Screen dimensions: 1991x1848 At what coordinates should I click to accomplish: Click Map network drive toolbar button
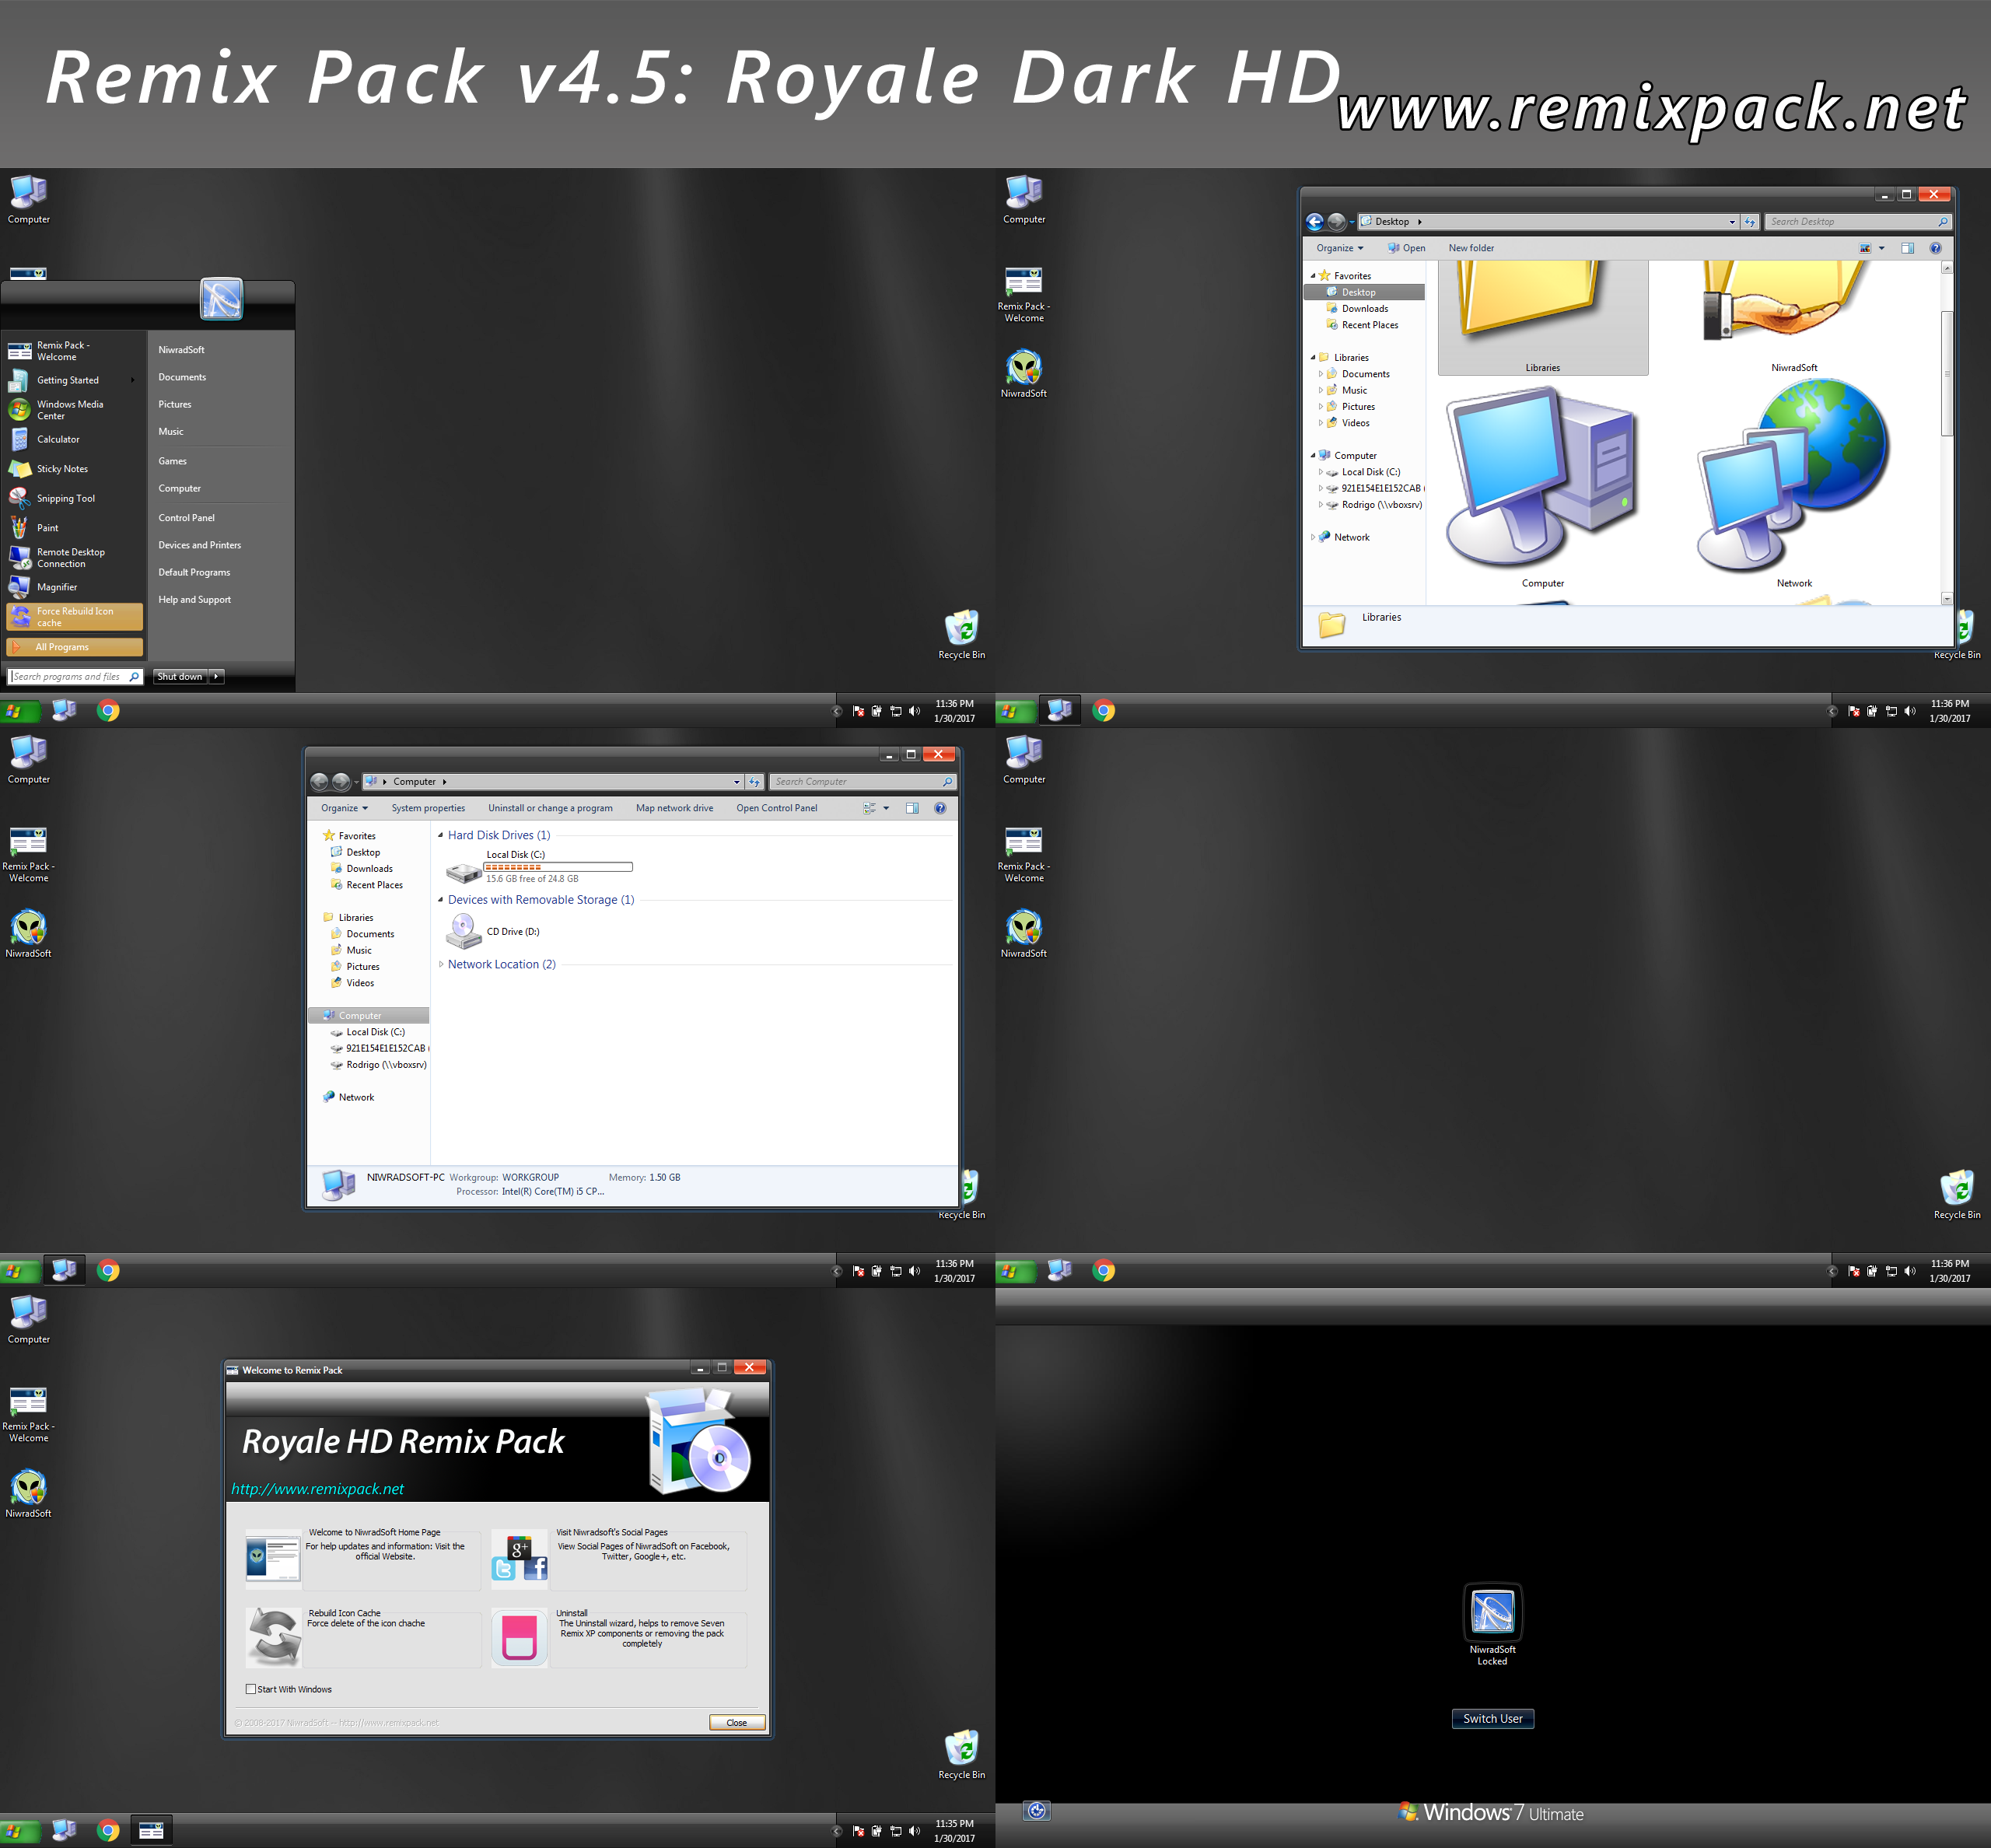[675, 808]
